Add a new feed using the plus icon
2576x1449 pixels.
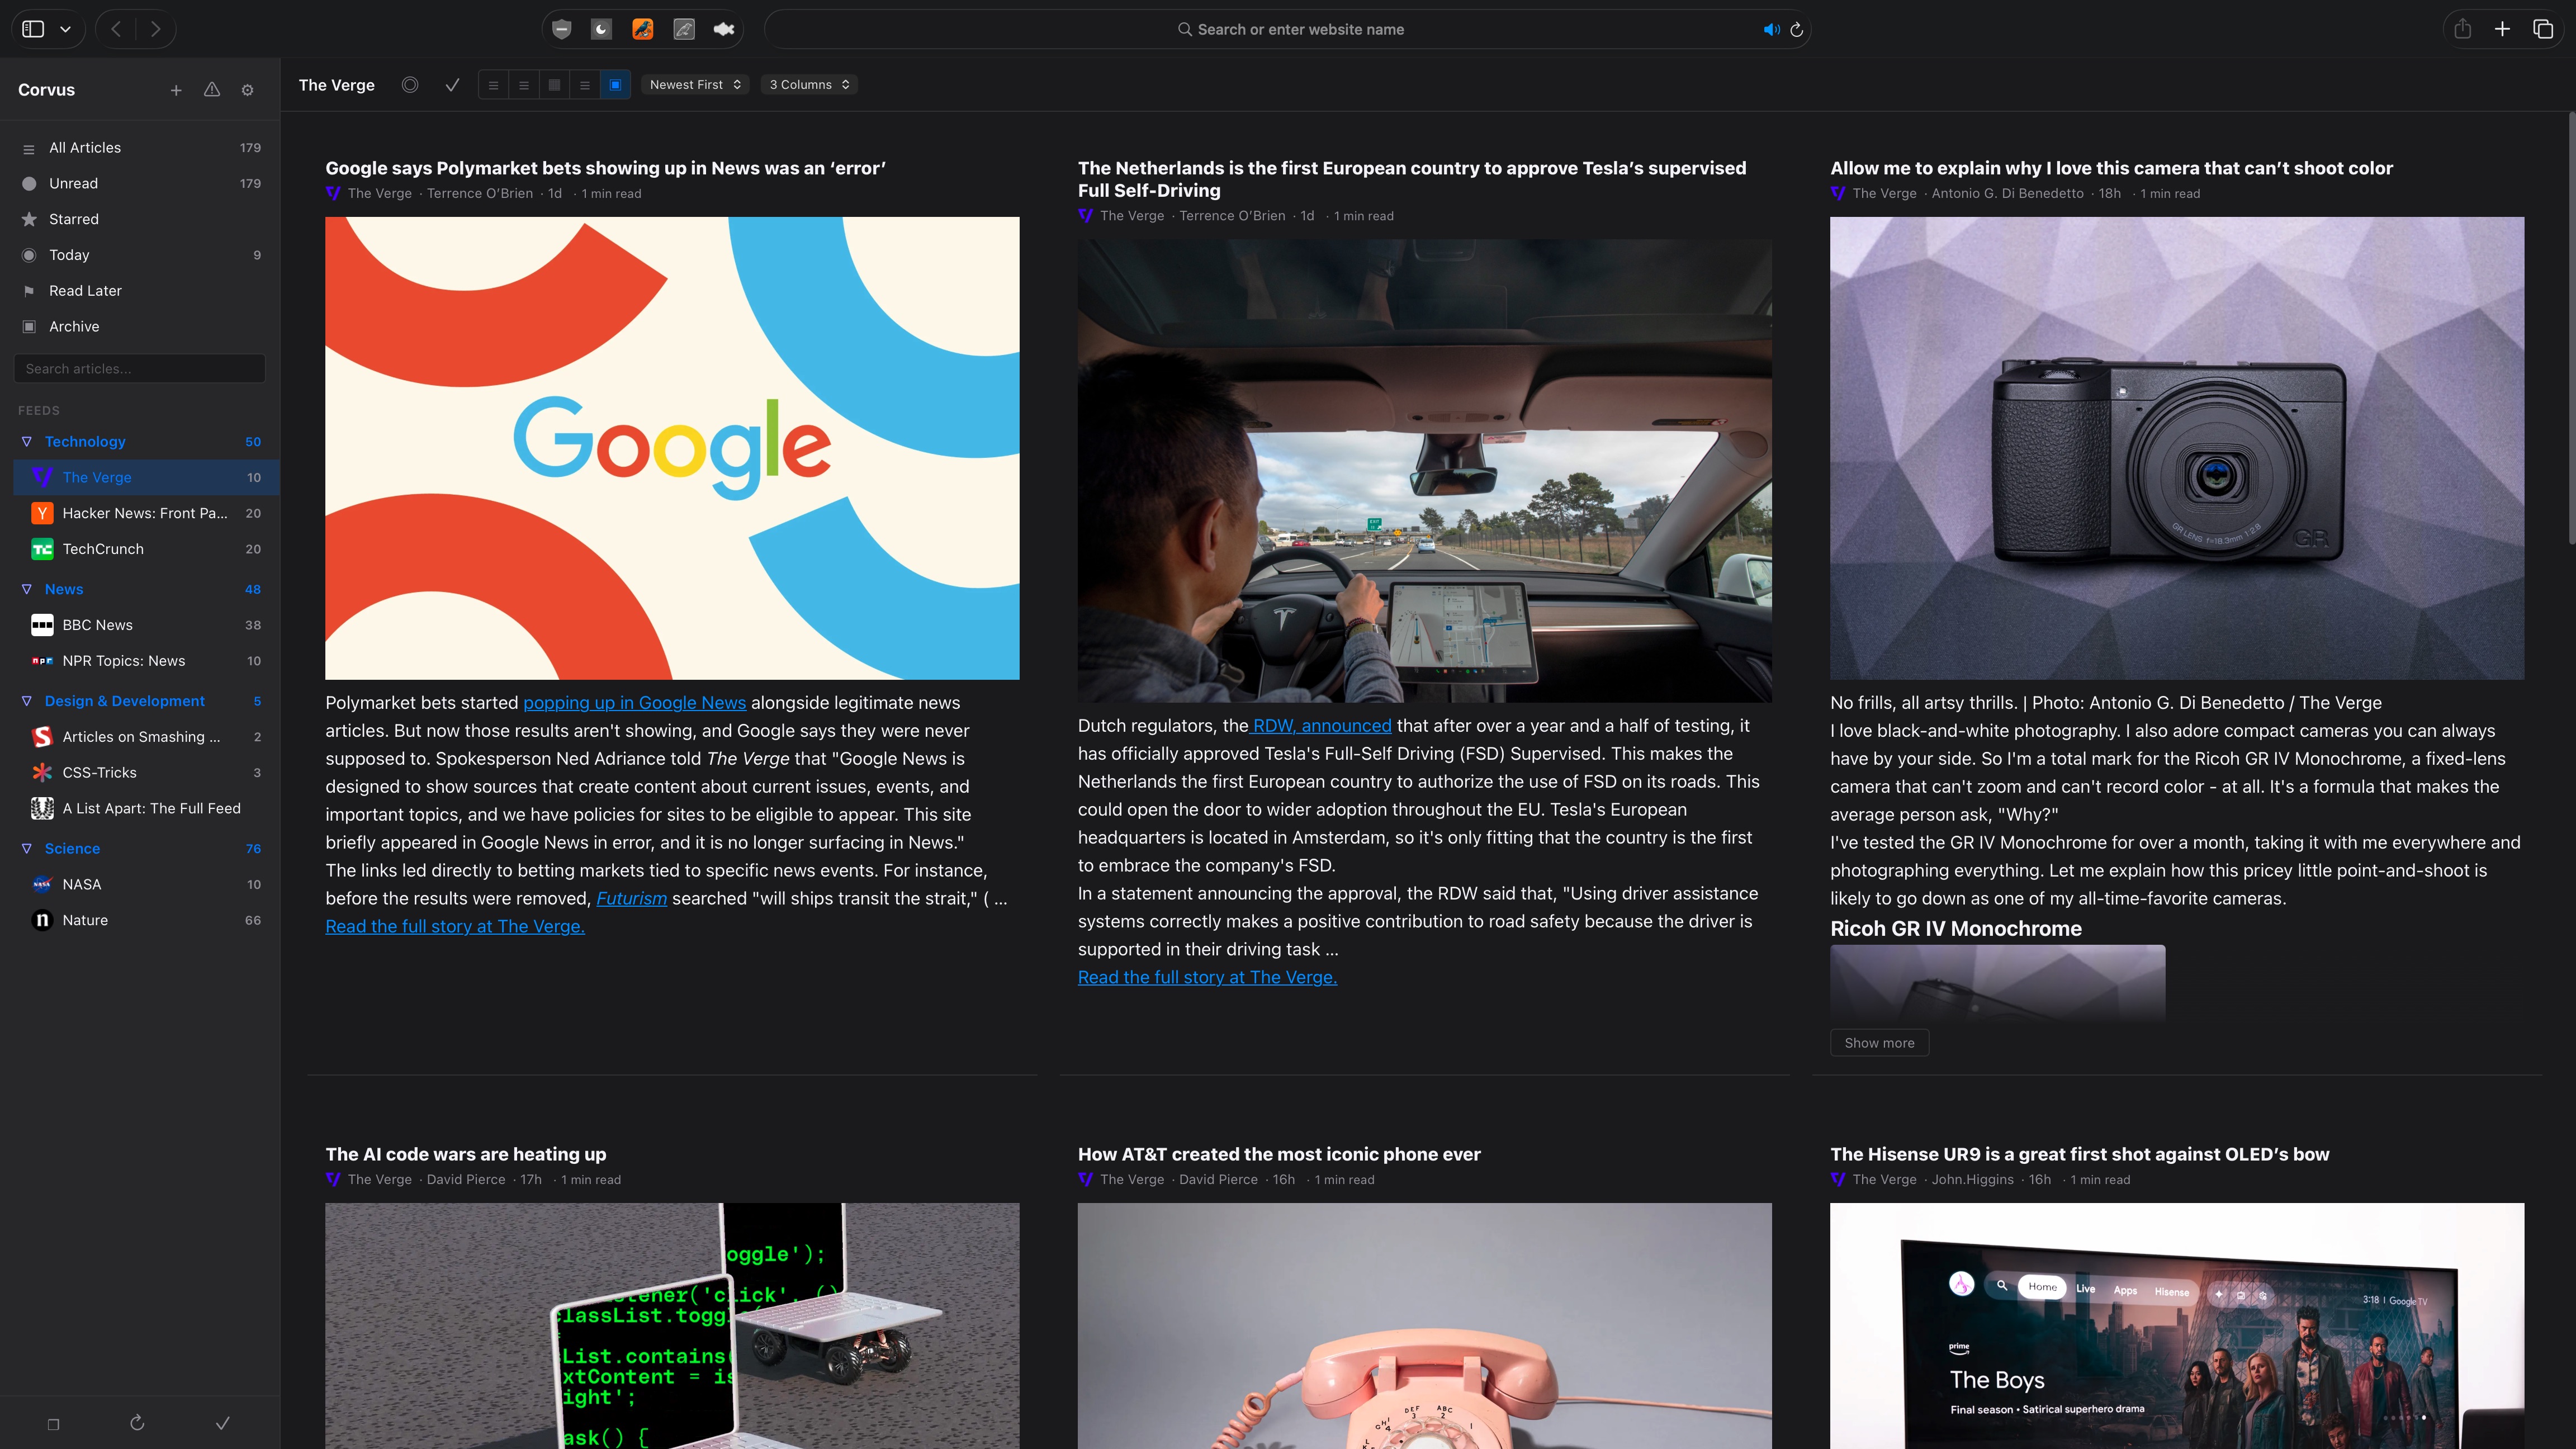pos(176,89)
